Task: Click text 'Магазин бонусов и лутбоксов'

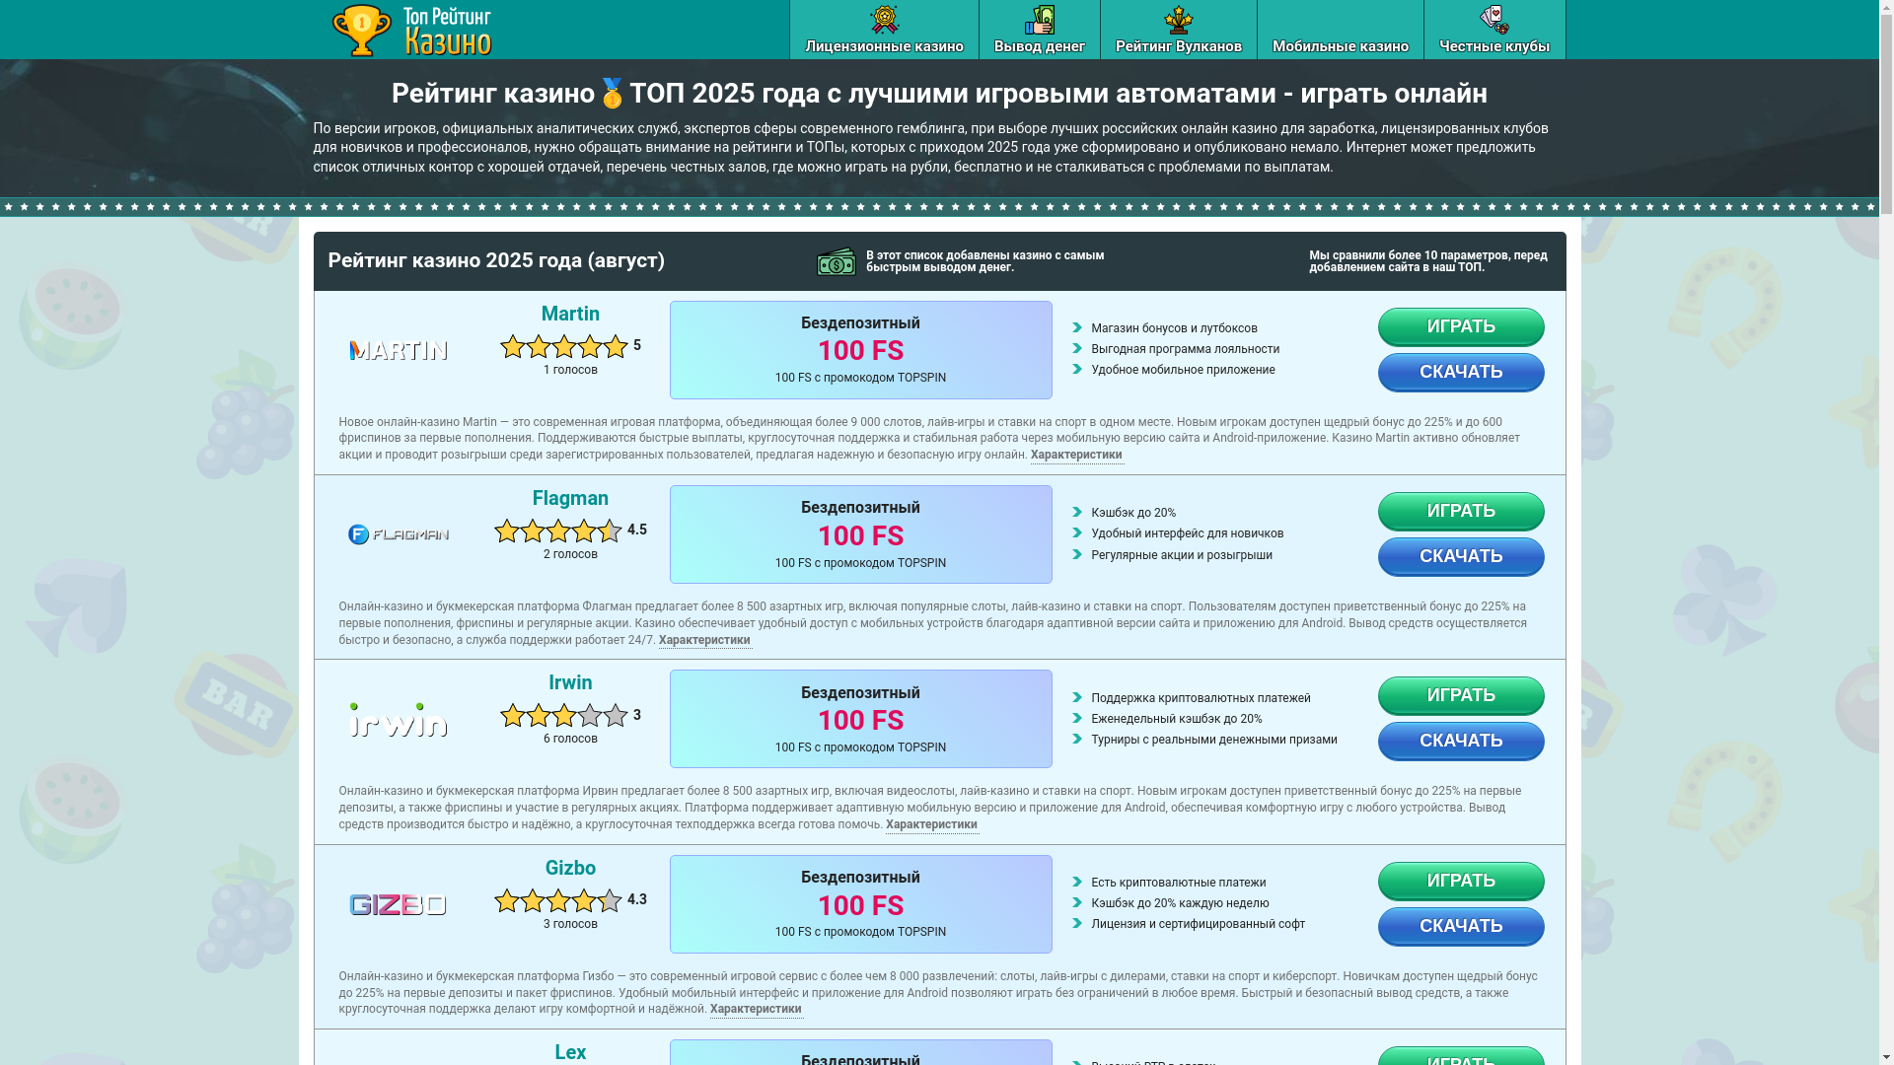Action: 1174,328
